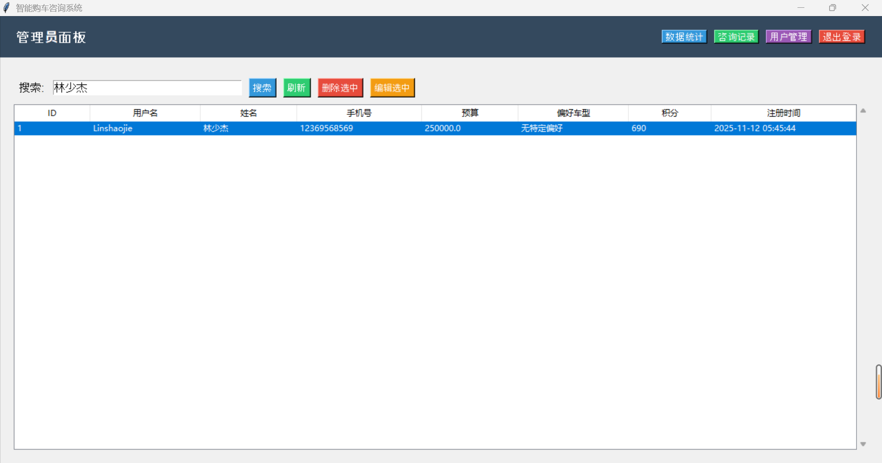The width and height of the screenshot is (882, 463).
Task: Click the red 删除选中 delete button
Action: [x=340, y=88]
